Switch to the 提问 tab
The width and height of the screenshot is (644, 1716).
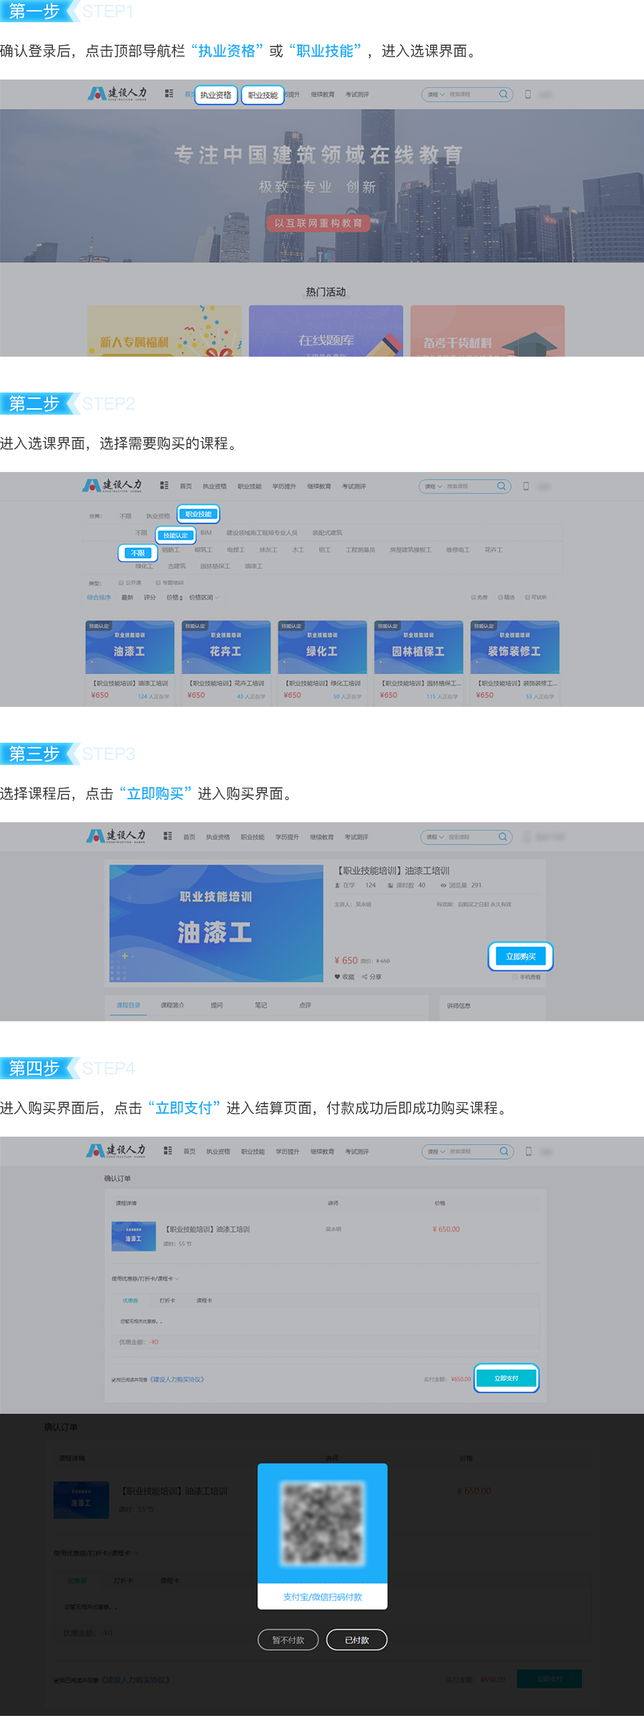[x=217, y=1006]
